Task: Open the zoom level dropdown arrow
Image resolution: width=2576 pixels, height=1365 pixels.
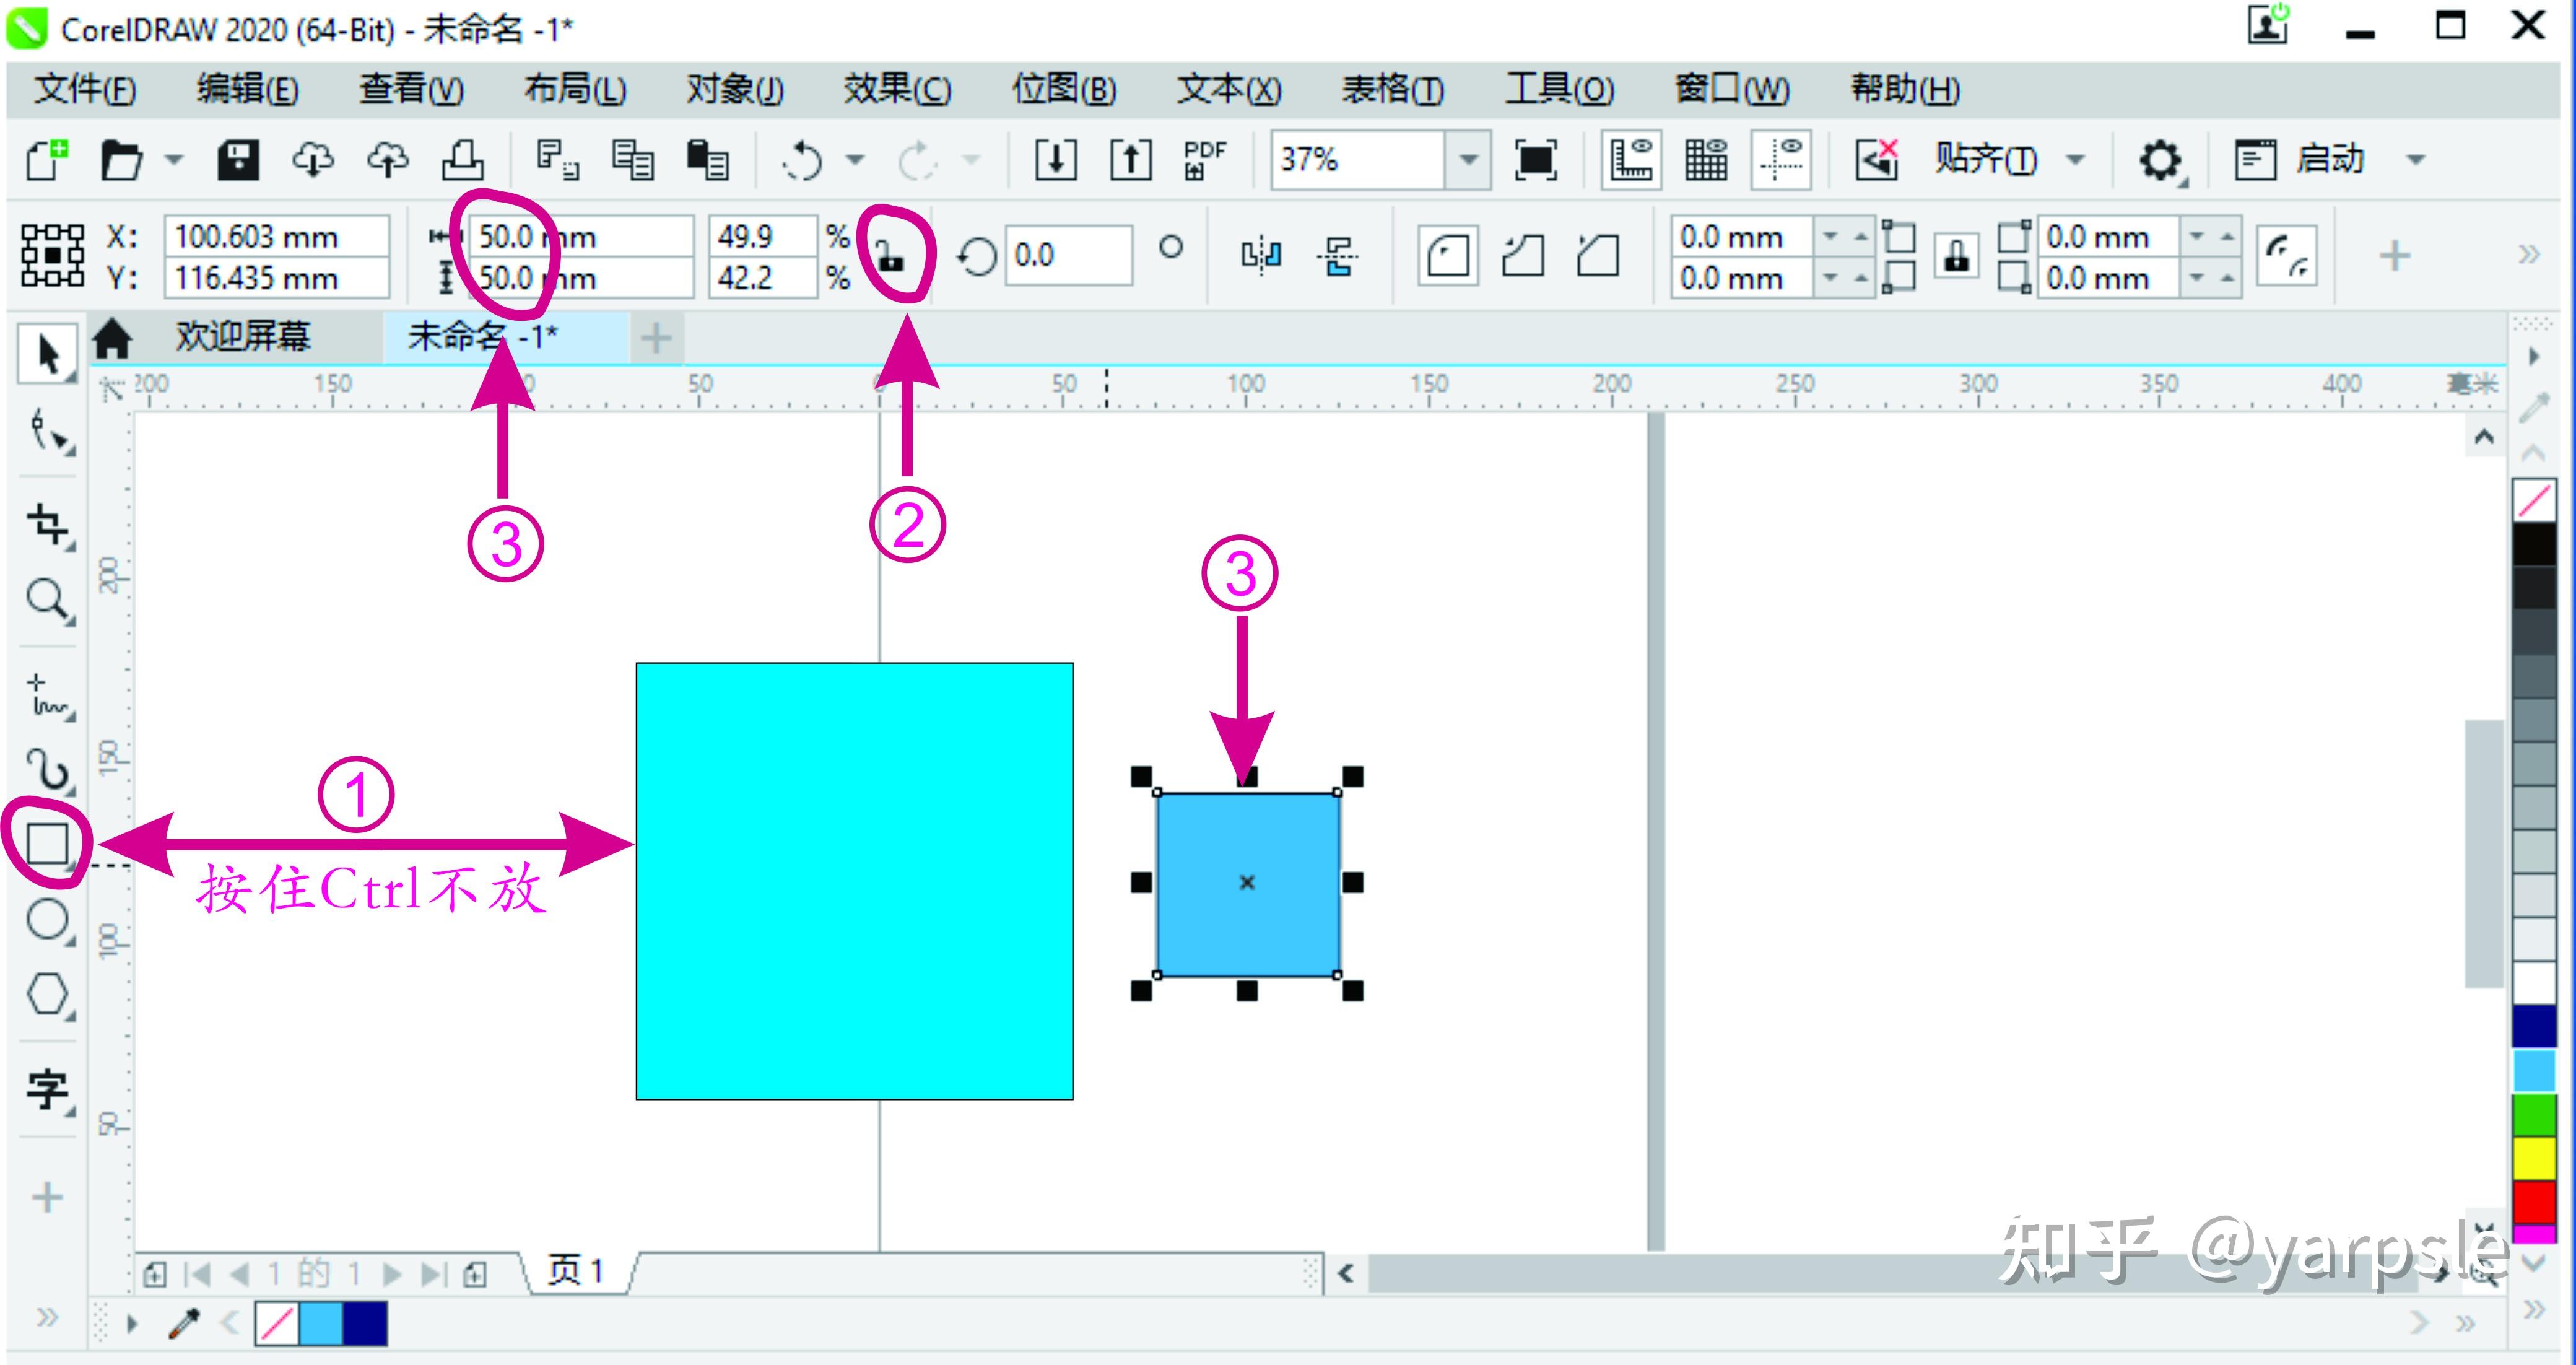Action: click(x=1468, y=160)
